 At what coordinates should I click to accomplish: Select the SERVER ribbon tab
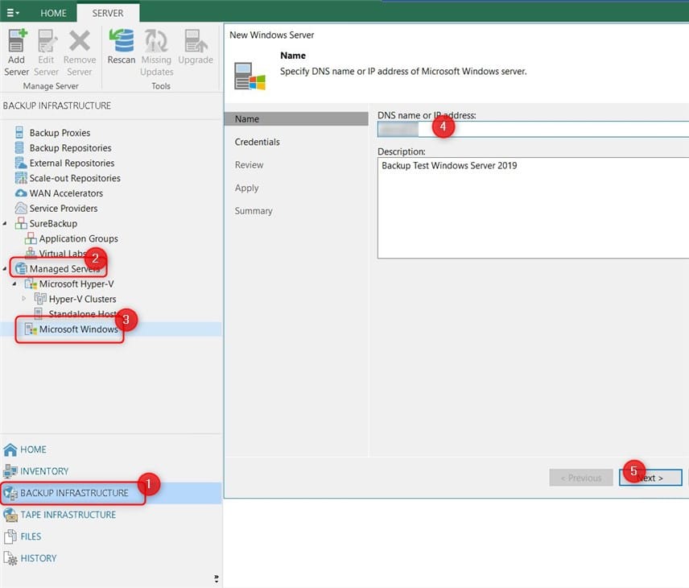click(108, 13)
